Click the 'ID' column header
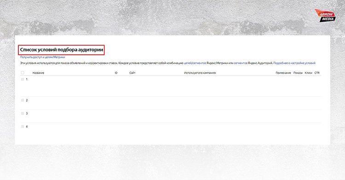The image size is (345, 180). coord(116,73)
